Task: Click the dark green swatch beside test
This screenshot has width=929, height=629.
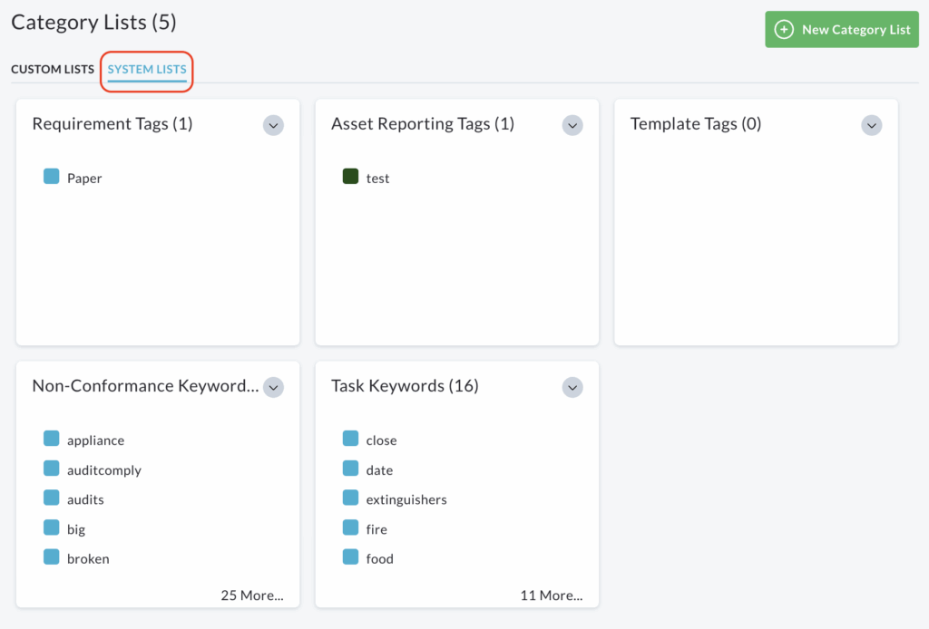Action: click(351, 177)
